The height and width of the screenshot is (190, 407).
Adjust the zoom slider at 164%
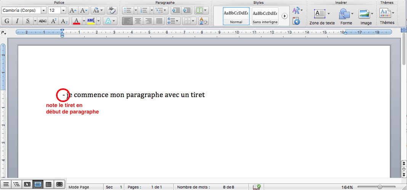point(380,187)
